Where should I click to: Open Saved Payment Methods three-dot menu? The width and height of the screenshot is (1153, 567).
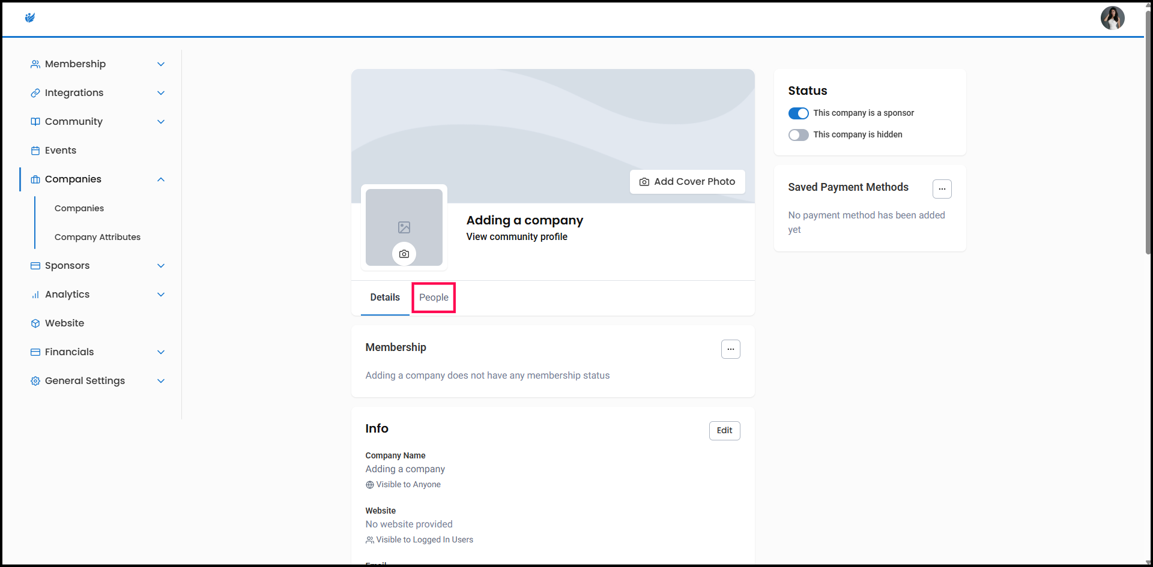pos(942,189)
